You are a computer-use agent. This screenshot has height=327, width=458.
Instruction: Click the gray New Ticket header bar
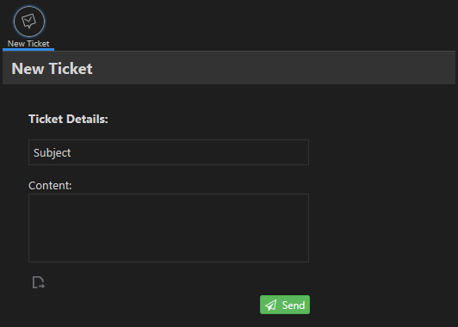point(229,68)
